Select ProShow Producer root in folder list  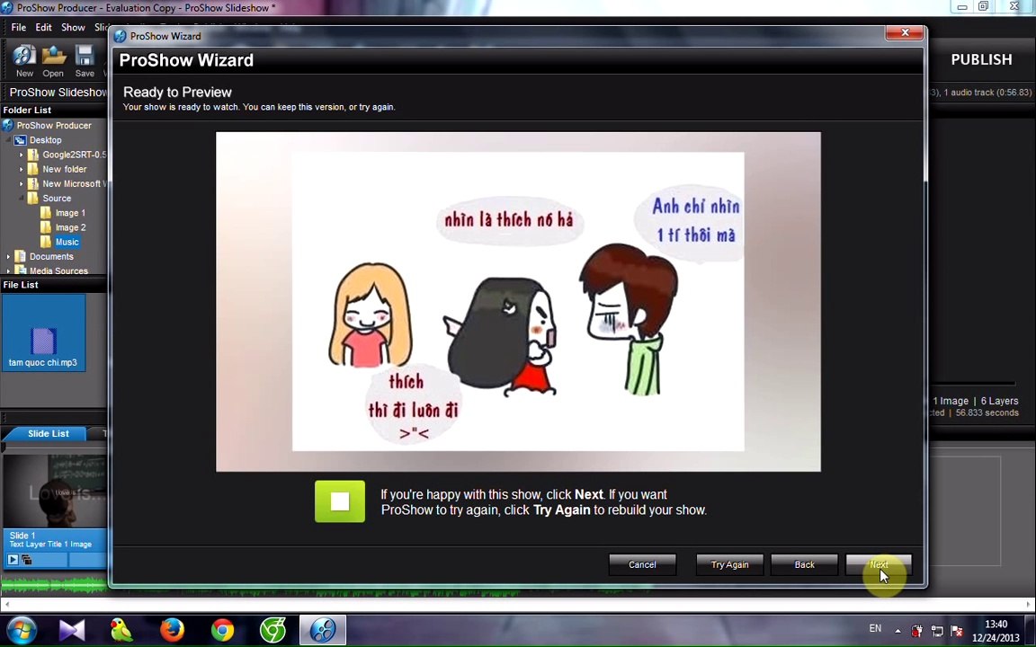click(x=54, y=126)
